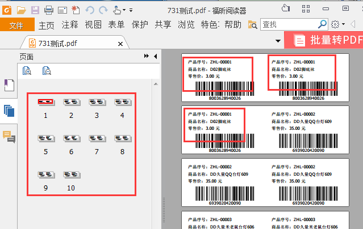Open the 文件 menu
This screenshot has height=229, width=363.
[16, 25]
